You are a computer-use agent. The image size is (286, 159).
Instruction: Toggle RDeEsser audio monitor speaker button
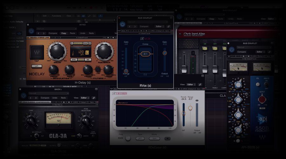pyautogui.click(x=167, y=139)
